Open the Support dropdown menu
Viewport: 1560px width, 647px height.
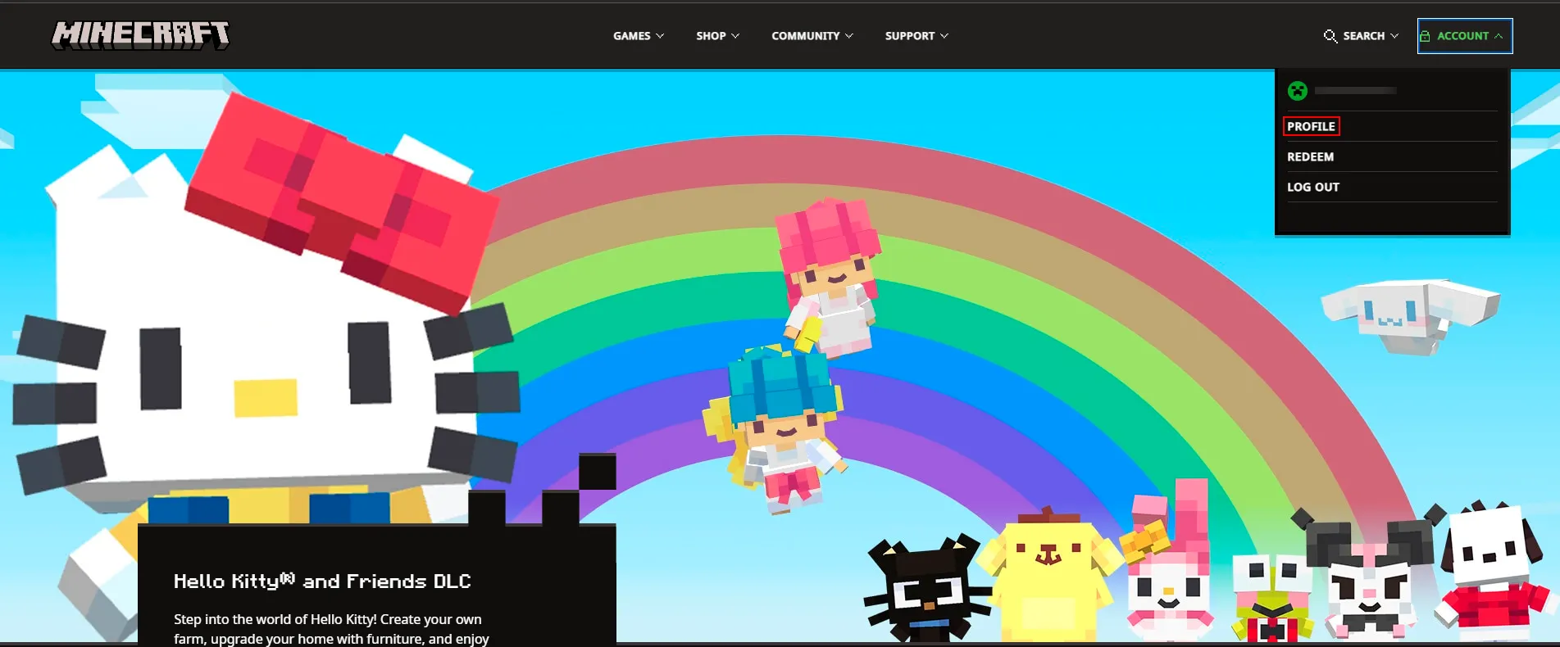916,36
